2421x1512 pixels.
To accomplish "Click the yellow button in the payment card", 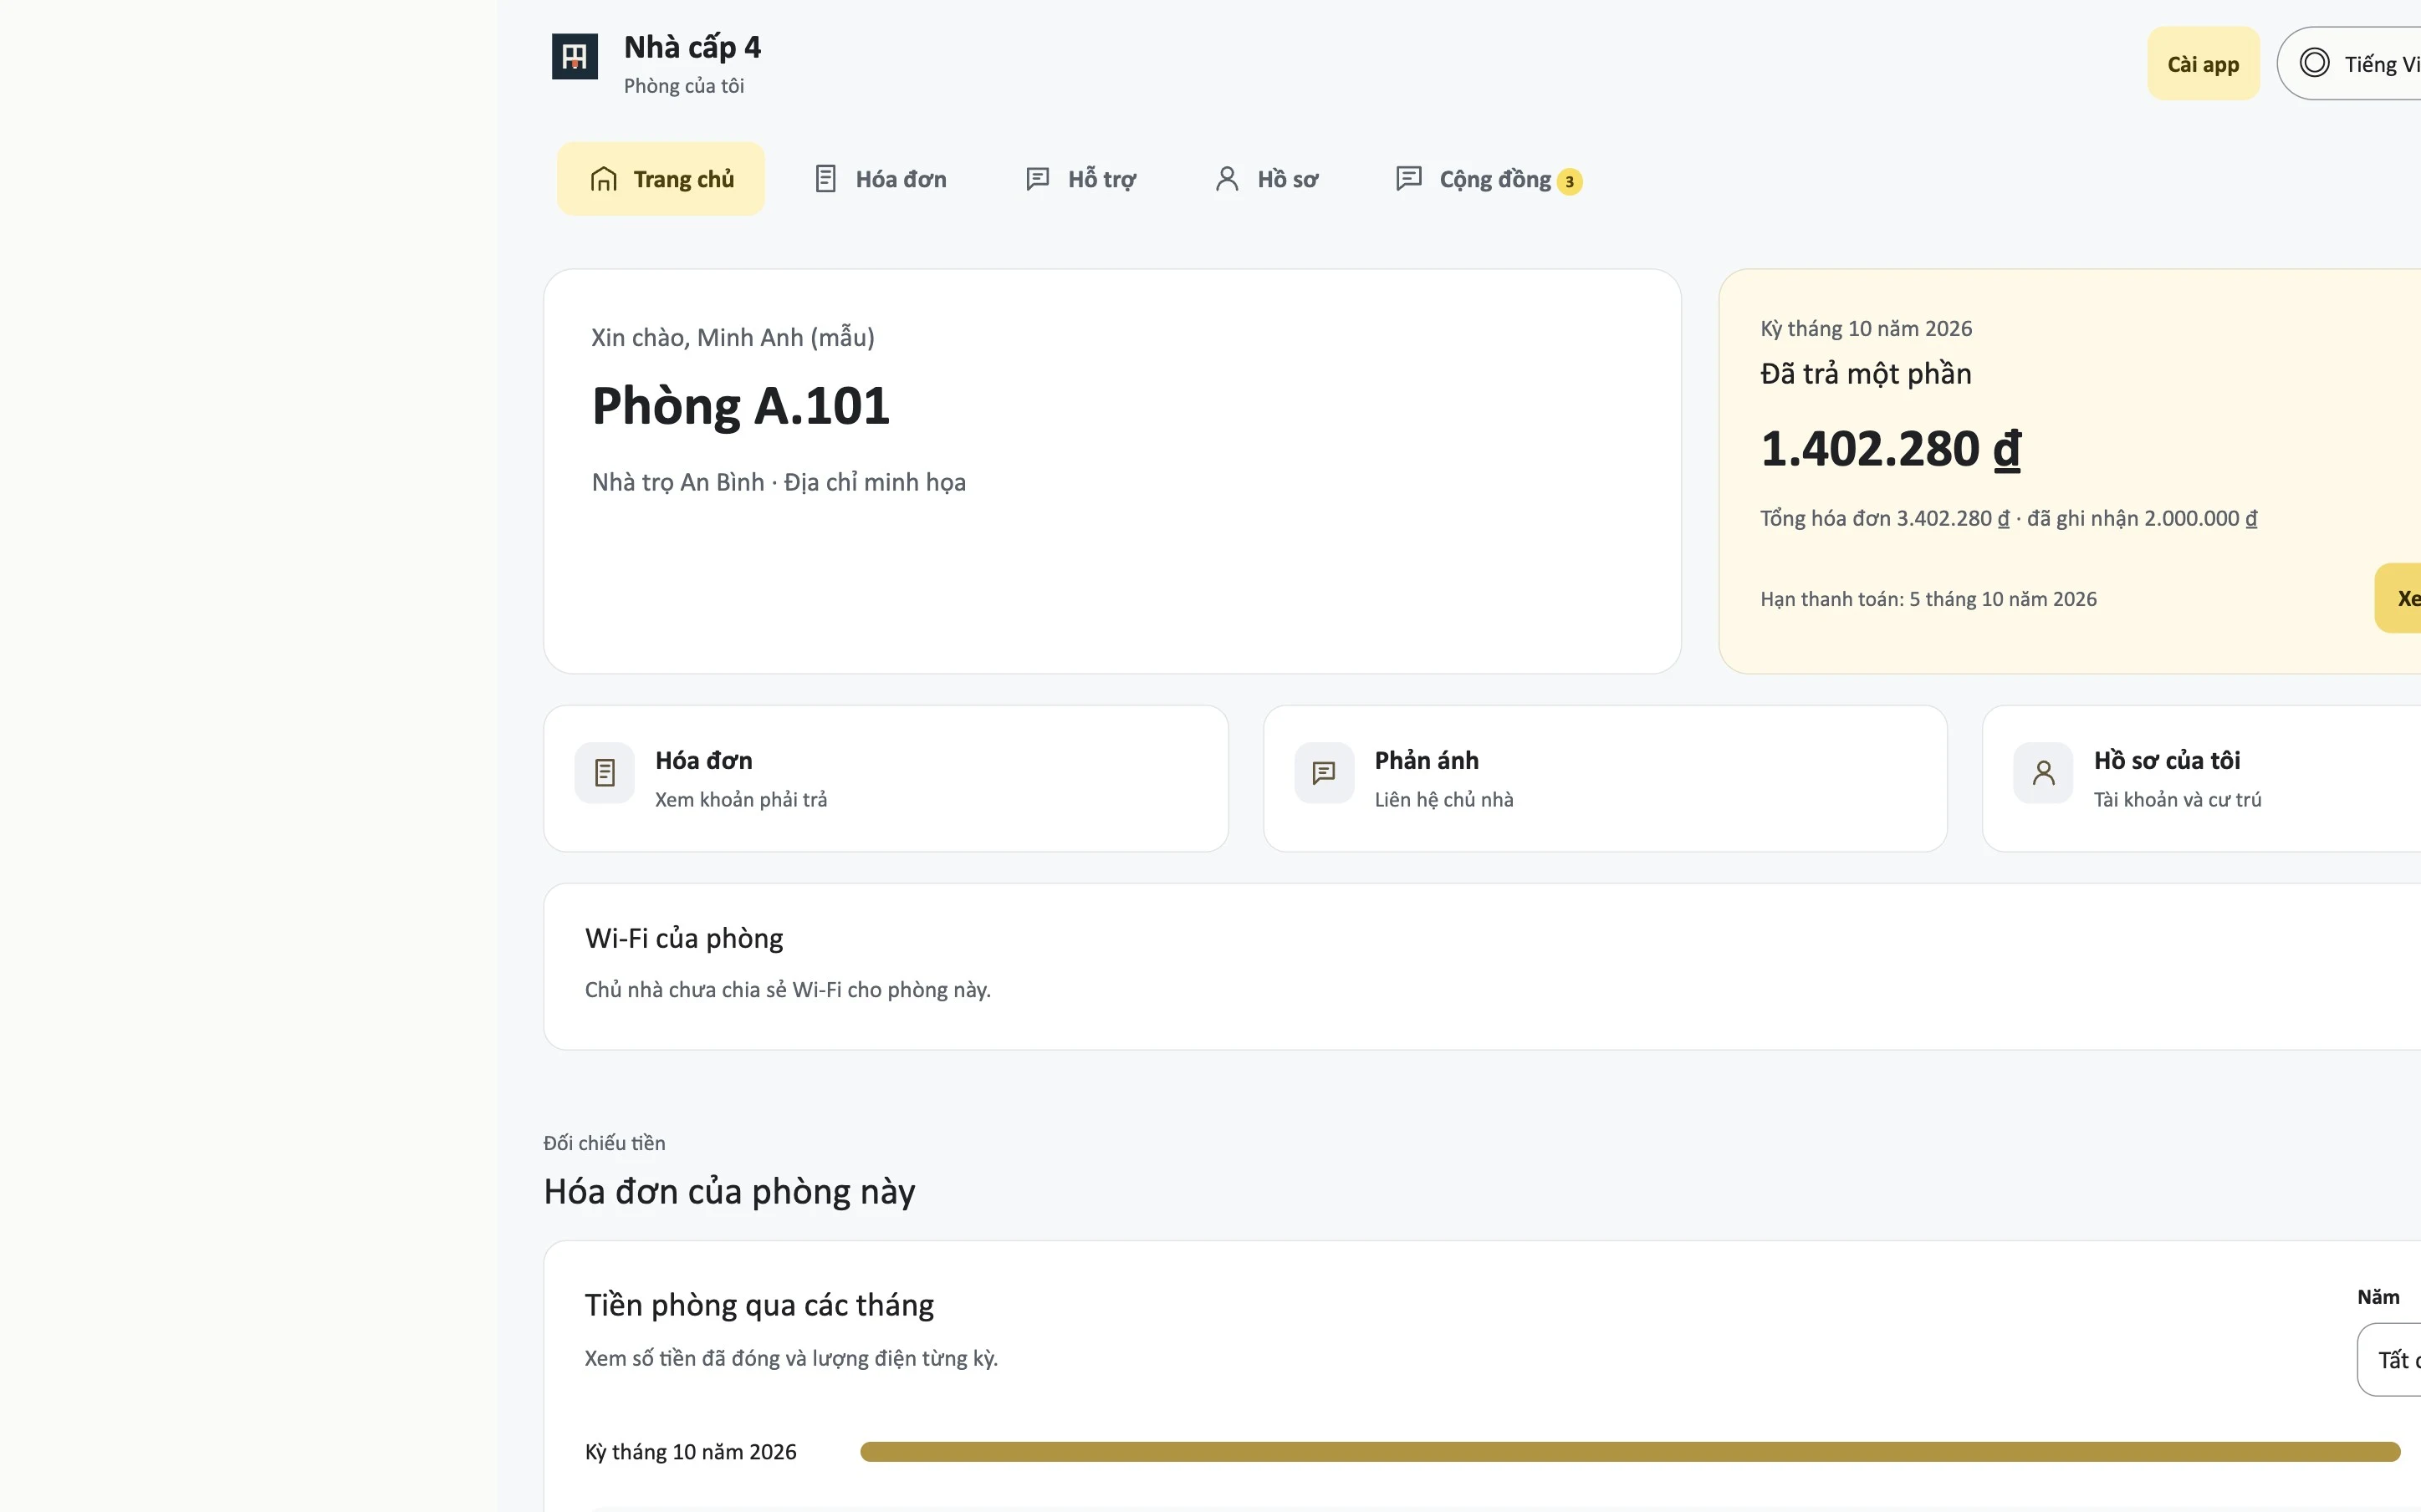I will pyautogui.click(x=2398, y=598).
